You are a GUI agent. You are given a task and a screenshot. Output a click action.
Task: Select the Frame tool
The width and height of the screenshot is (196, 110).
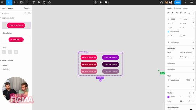click(x=15, y=2)
